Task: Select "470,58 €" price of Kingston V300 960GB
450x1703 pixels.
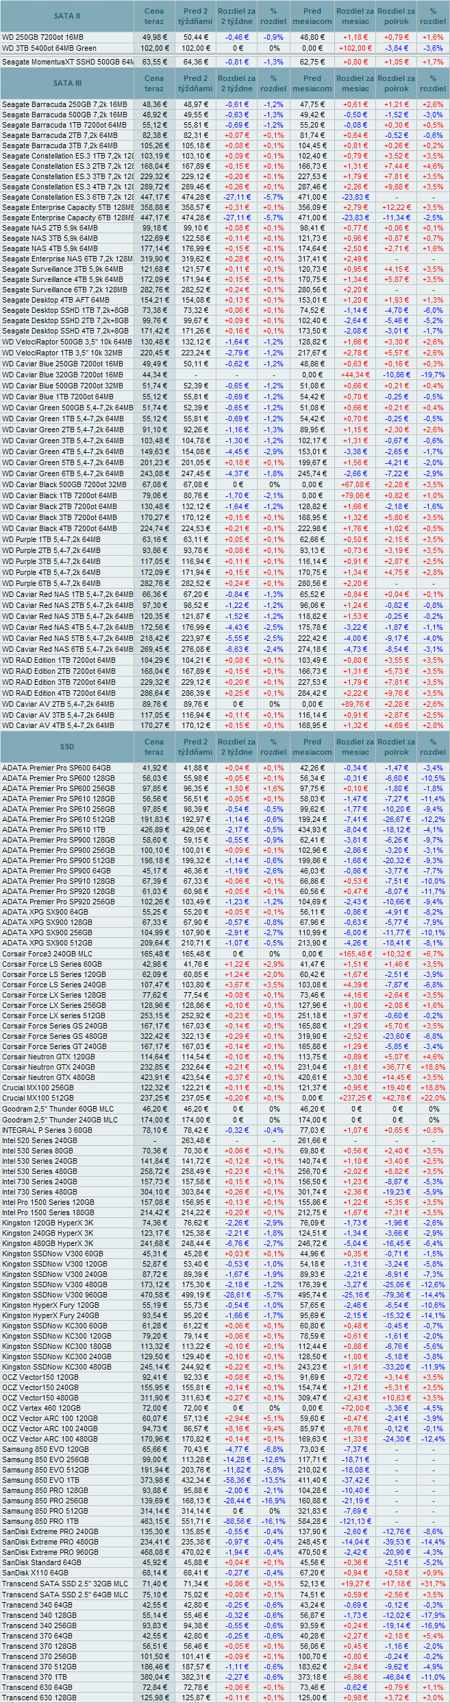Action: tap(154, 1295)
